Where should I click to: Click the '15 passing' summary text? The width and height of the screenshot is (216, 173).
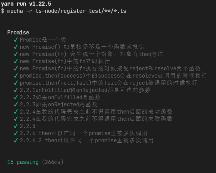[x=23, y=162]
